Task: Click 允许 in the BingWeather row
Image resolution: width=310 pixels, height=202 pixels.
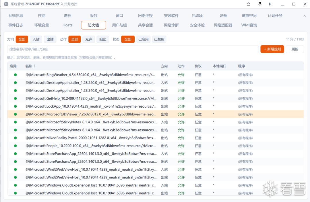Action: [x=181, y=75]
